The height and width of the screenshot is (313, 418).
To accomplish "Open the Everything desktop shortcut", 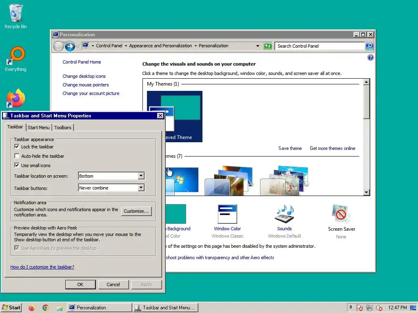I will pos(16,59).
